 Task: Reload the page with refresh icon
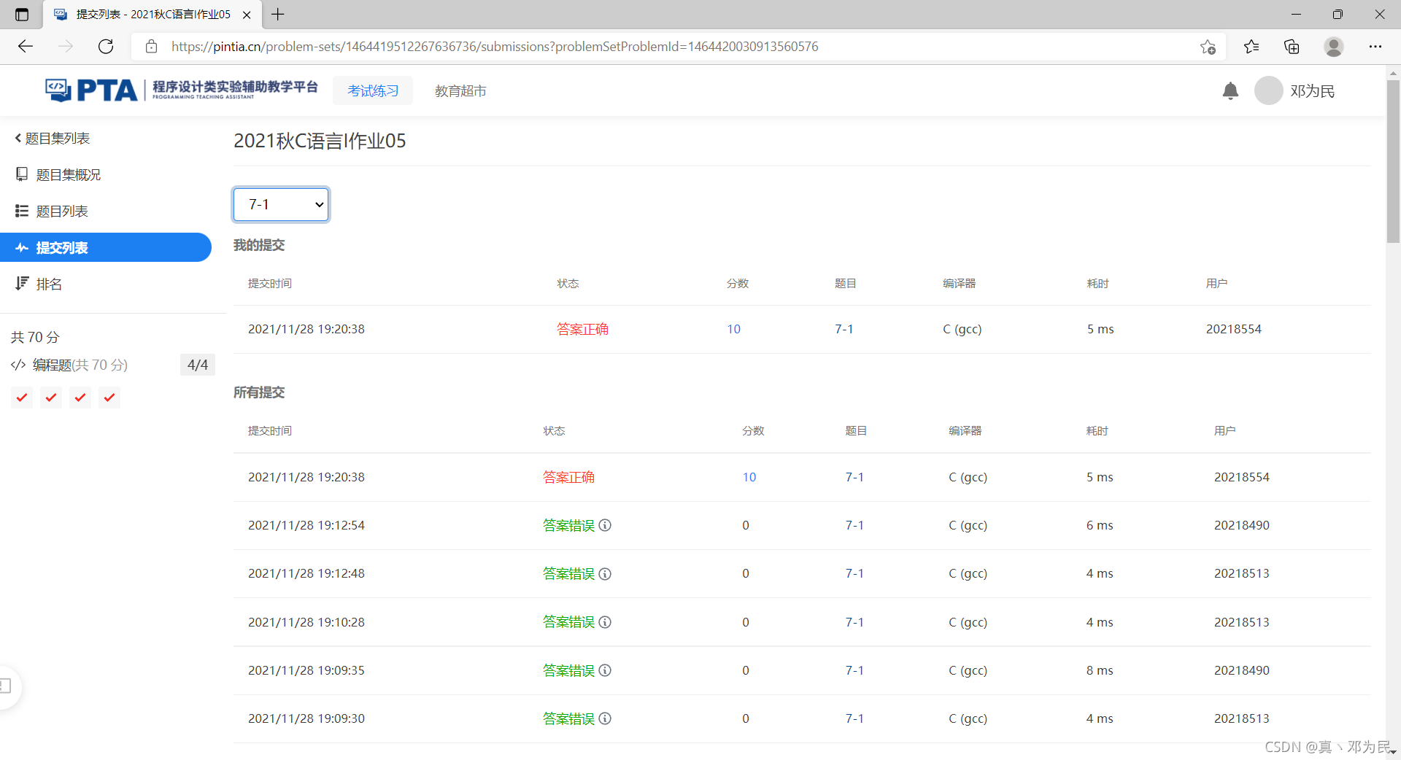coord(106,47)
